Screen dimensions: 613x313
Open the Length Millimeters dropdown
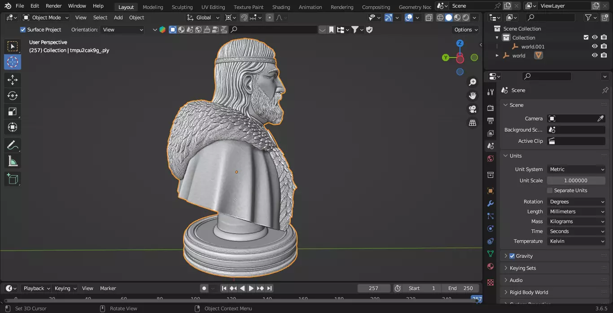click(x=576, y=212)
